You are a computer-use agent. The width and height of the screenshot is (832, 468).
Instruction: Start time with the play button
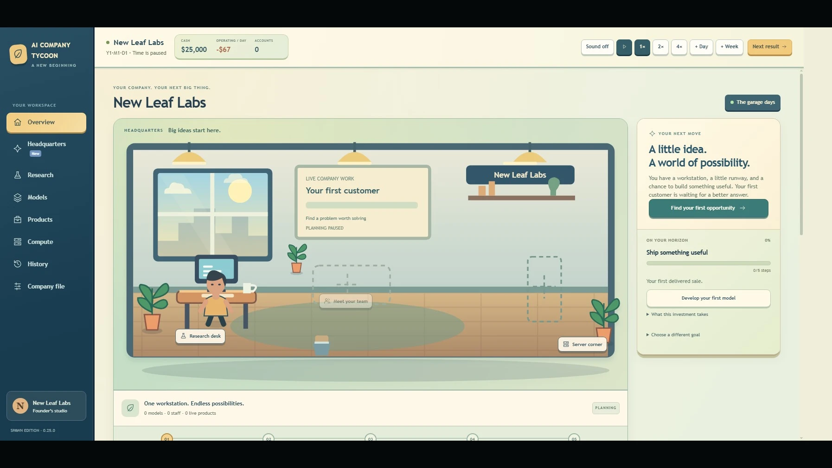(x=624, y=47)
